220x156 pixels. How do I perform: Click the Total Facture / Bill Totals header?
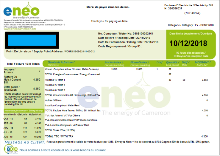click(23, 64)
